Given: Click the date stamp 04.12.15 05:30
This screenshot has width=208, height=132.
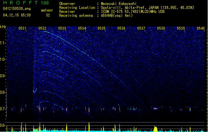Looking at the screenshot, I should [17, 15].
